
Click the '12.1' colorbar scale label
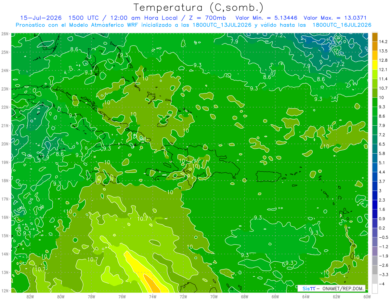pyautogui.click(x=384, y=69)
